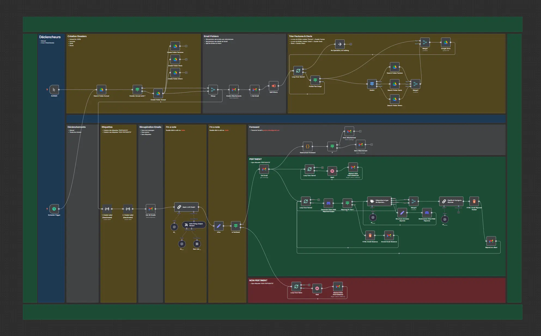
Task: Open the Merge2 combine node
Action: coord(415,84)
